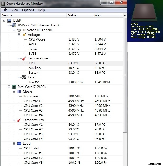Click the Core clock 850.0MHz reading in gadget
Image resolution: width=163 pixels, height=166 pixels.
tap(145, 29)
